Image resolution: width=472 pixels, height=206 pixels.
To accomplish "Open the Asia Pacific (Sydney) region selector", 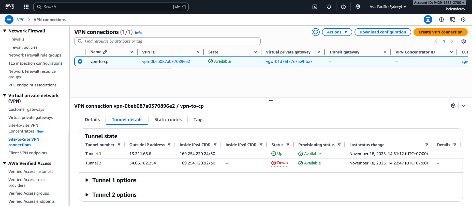I will (x=388, y=7).
